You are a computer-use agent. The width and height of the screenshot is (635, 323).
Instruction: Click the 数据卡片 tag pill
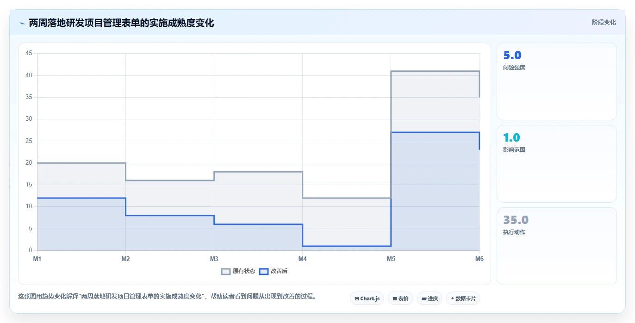coord(463,298)
